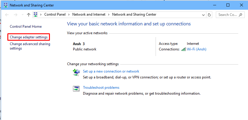Click Set up a new connection link
The image size is (248, 120).
111,71
